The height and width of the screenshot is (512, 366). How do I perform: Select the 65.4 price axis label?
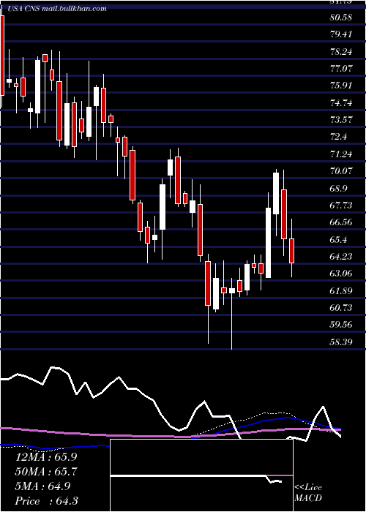tap(338, 239)
